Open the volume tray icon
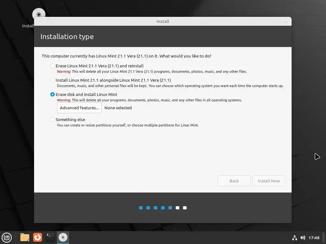 click(303, 238)
